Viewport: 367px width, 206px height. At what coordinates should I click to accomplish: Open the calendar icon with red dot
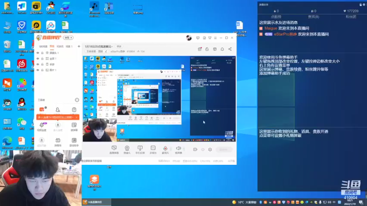(200, 49)
